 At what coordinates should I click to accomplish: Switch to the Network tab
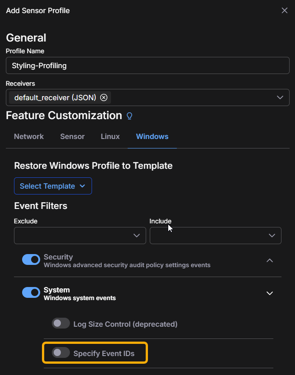(x=29, y=136)
